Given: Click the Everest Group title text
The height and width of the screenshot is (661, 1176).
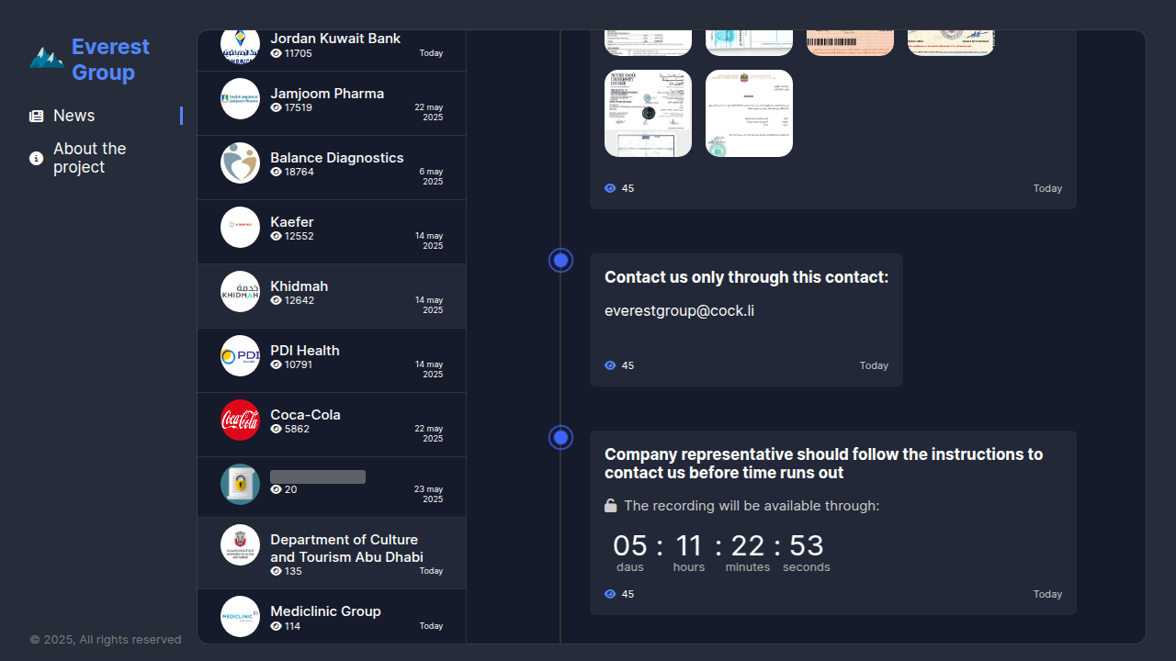Looking at the screenshot, I should click(x=110, y=60).
